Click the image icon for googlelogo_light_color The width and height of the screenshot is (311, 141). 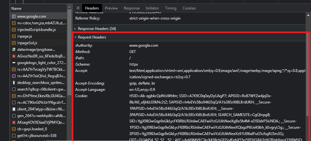(14, 63)
